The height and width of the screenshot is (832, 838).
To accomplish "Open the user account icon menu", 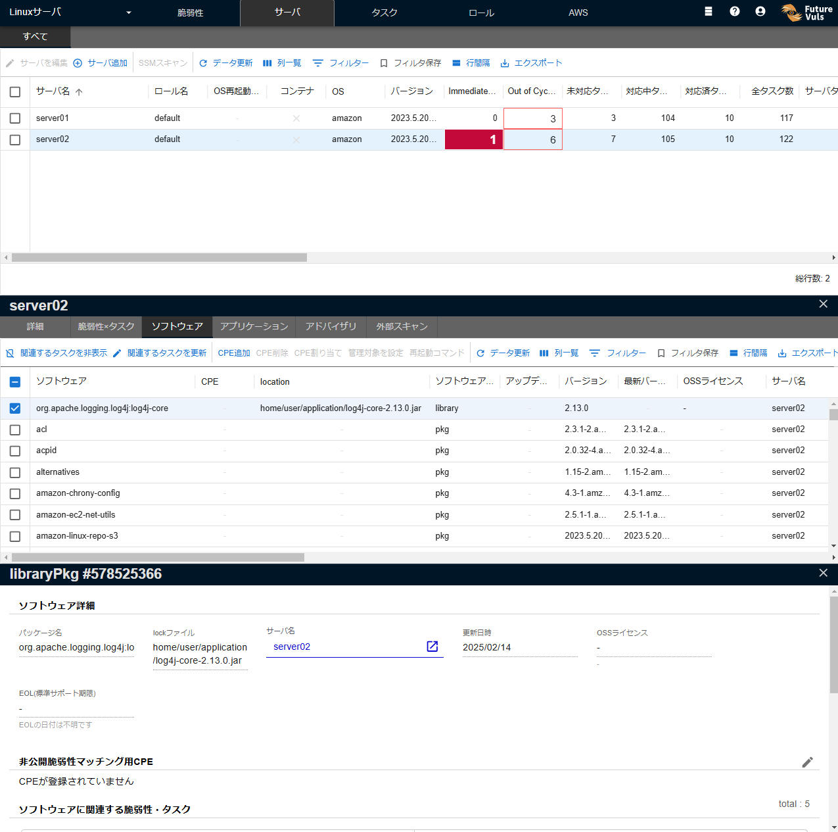I will (x=760, y=11).
